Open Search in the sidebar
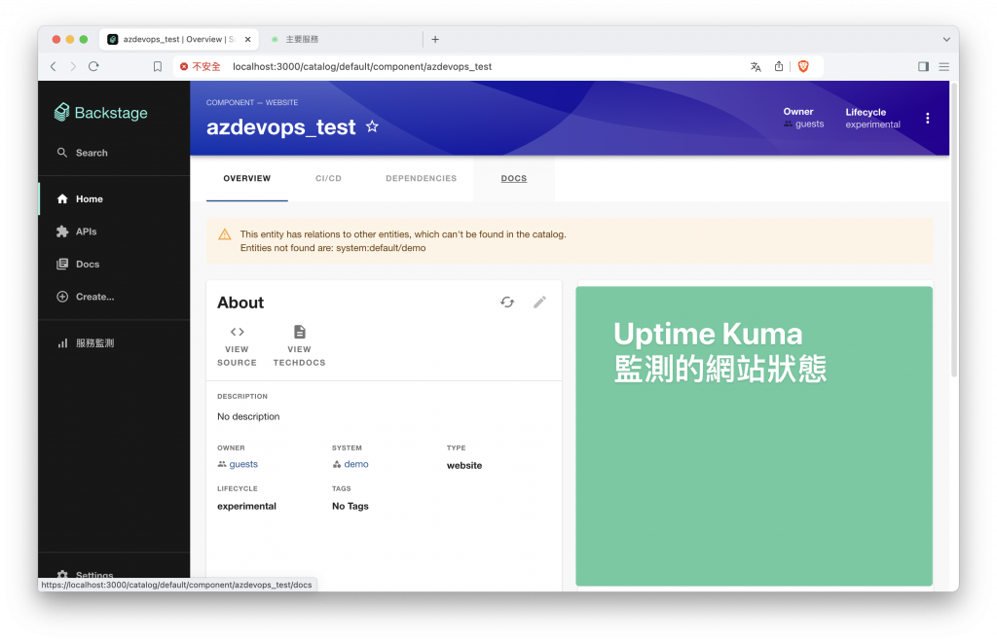997x642 pixels. (x=83, y=153)
